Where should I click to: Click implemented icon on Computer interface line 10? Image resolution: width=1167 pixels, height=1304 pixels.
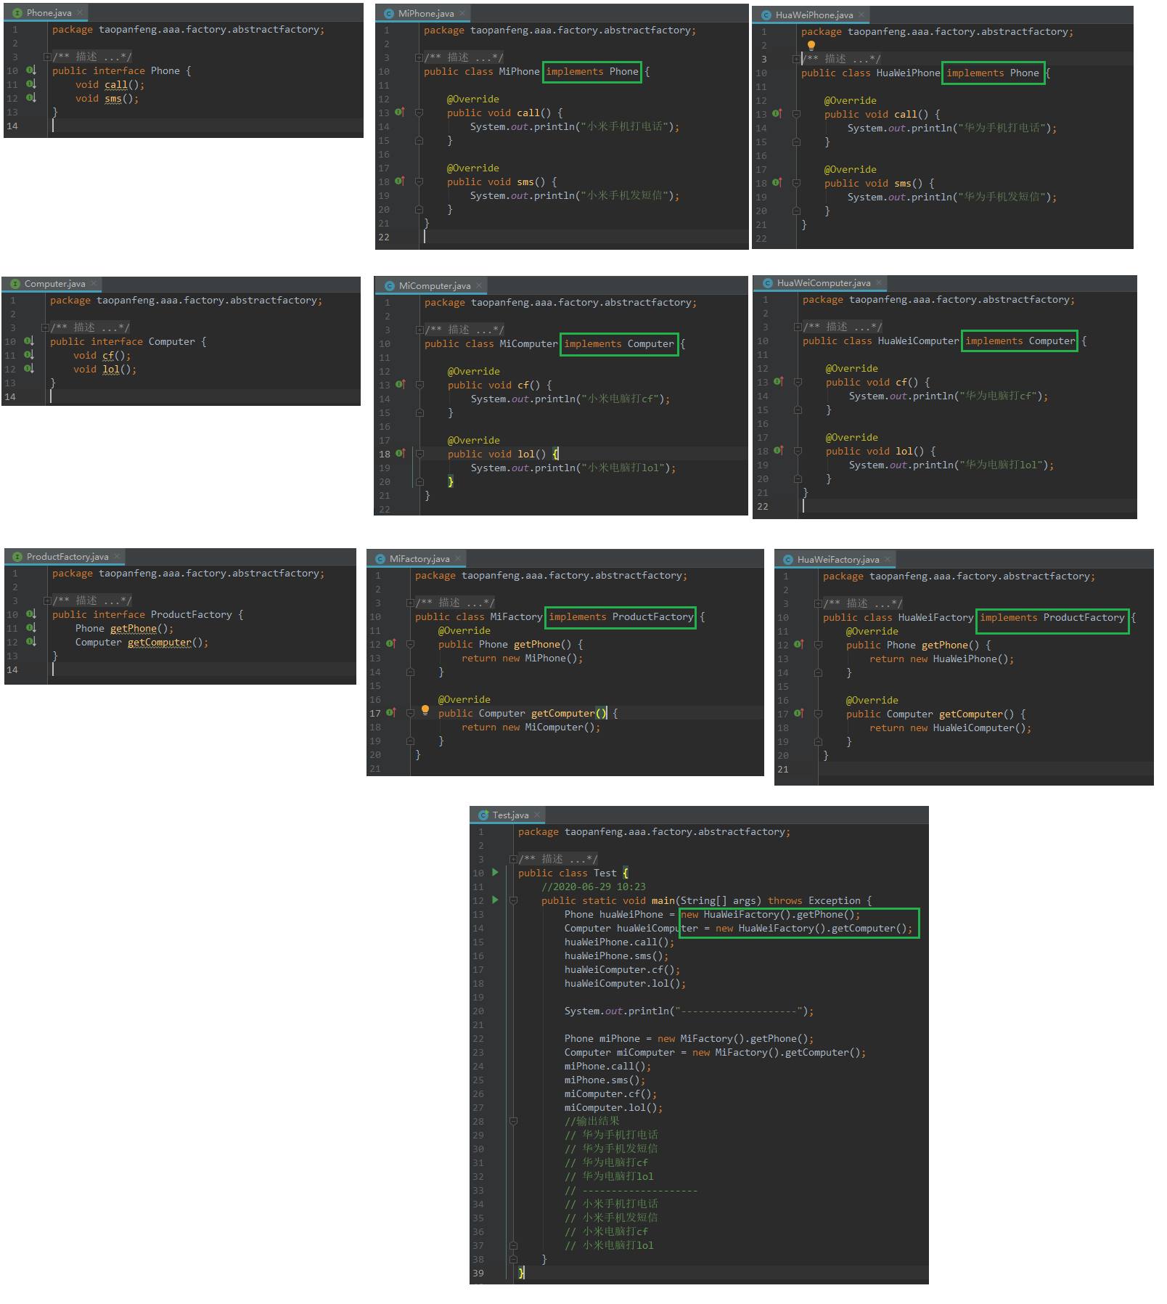(x=29, y=341)
